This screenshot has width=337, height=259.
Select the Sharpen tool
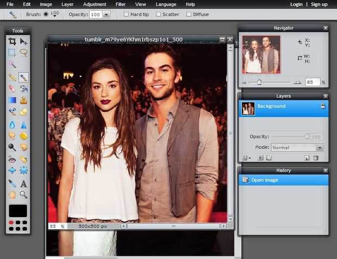23,124
